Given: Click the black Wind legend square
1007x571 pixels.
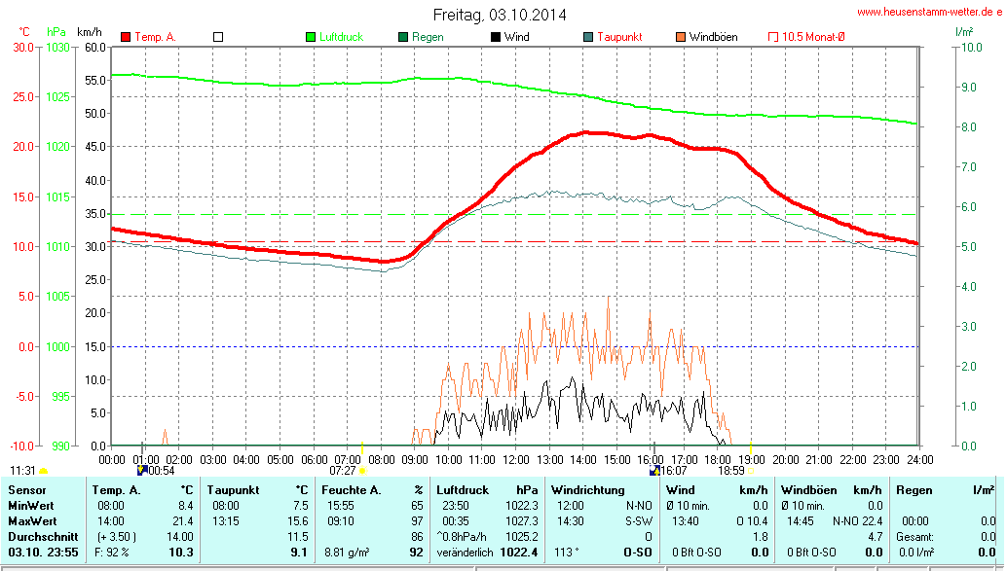Looking at the screenshot, I should point(496,37).
